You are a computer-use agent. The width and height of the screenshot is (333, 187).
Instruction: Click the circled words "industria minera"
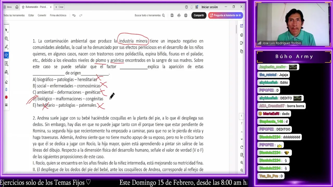[x=133, y=41]
